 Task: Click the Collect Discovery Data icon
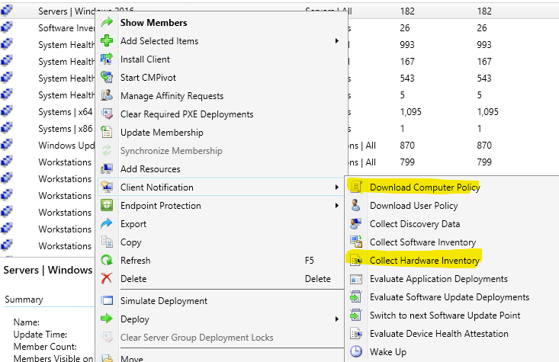tap(356, 224)
